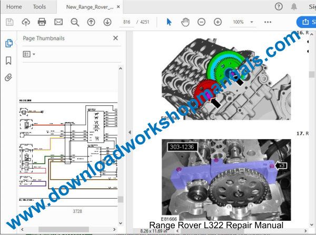Screen dimensions: 316x235
Task: Click the total pages 4251 text
Action: tap(144, 22)
